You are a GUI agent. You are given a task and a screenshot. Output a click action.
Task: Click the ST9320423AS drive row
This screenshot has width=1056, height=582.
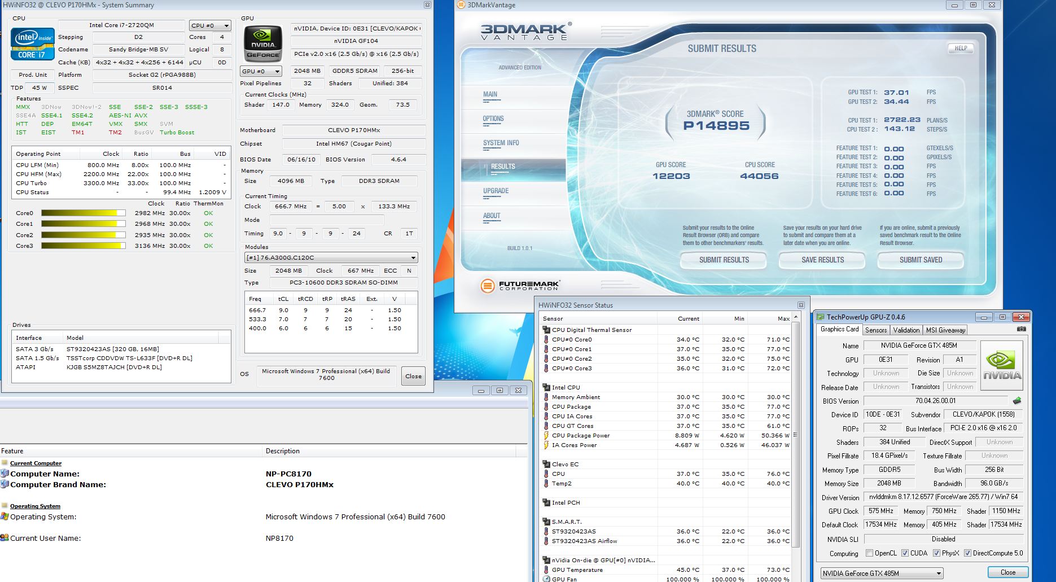121,349
